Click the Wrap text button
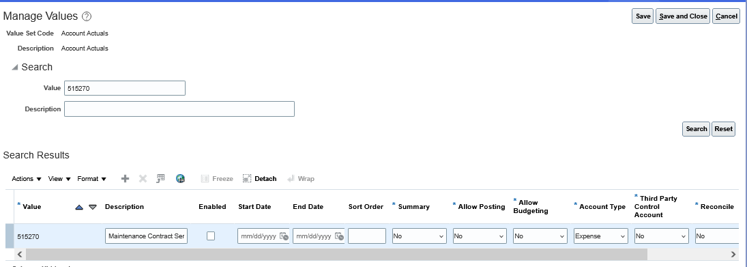 tap(301, 179)
